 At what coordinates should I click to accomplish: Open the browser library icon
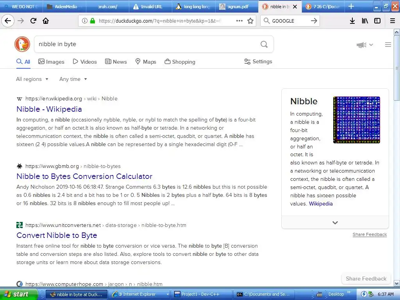pos(365,21)
